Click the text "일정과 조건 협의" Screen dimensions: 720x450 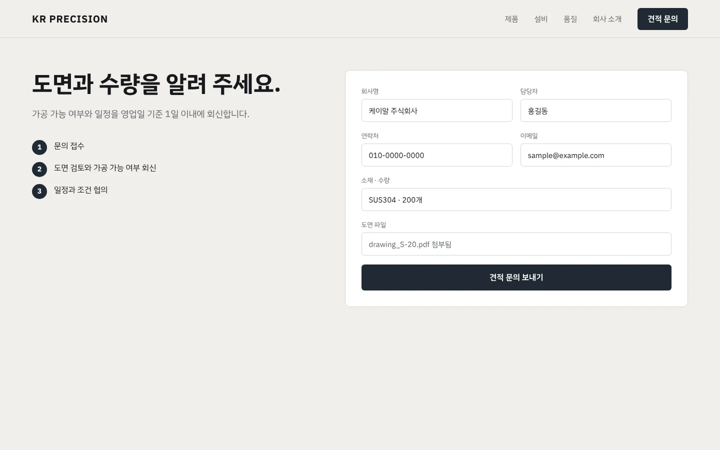coord(81,190)
